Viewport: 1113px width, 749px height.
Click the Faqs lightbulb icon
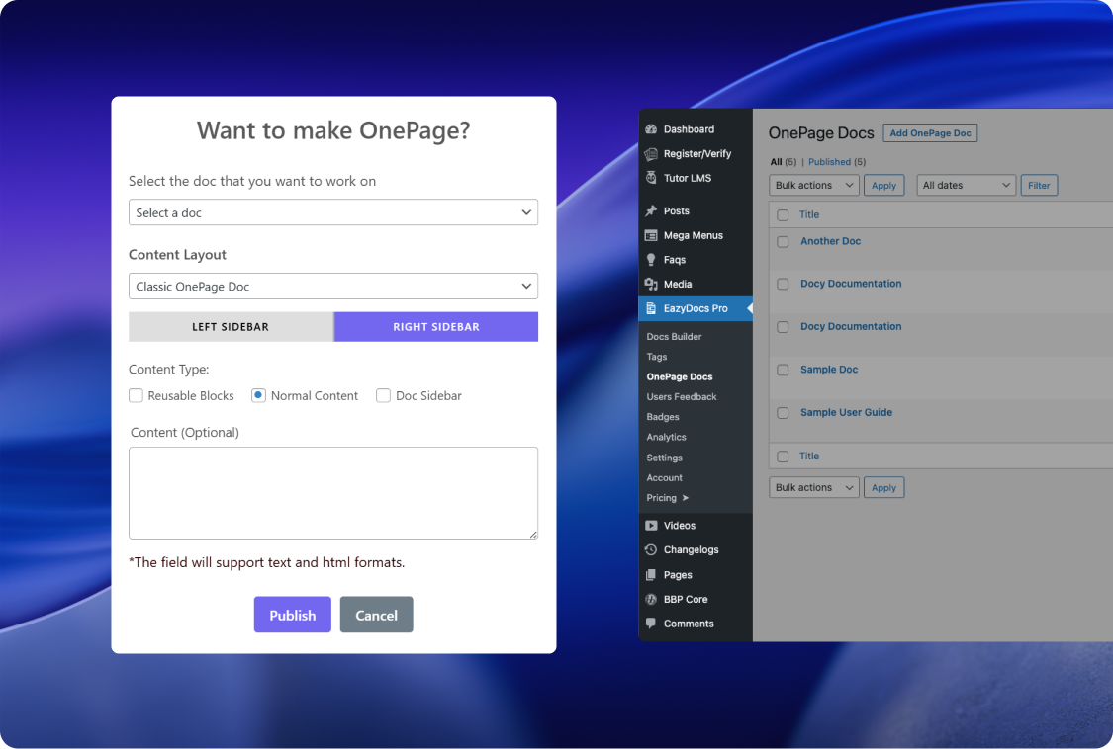click(x=651, y=260)
